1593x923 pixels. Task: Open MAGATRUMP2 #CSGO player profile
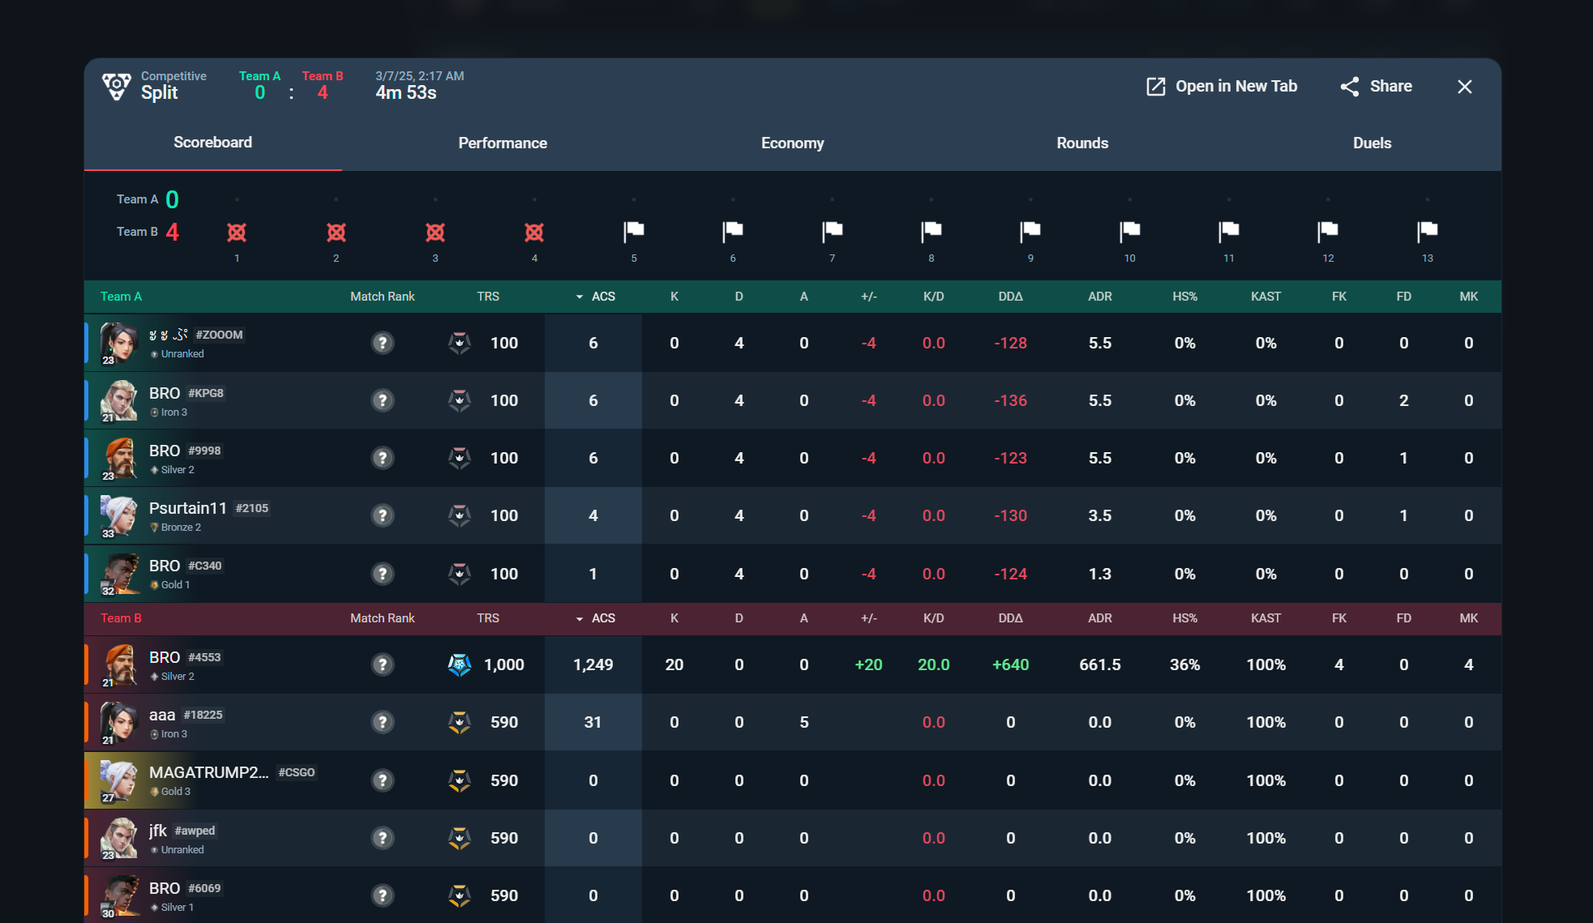tap(208, 772)
